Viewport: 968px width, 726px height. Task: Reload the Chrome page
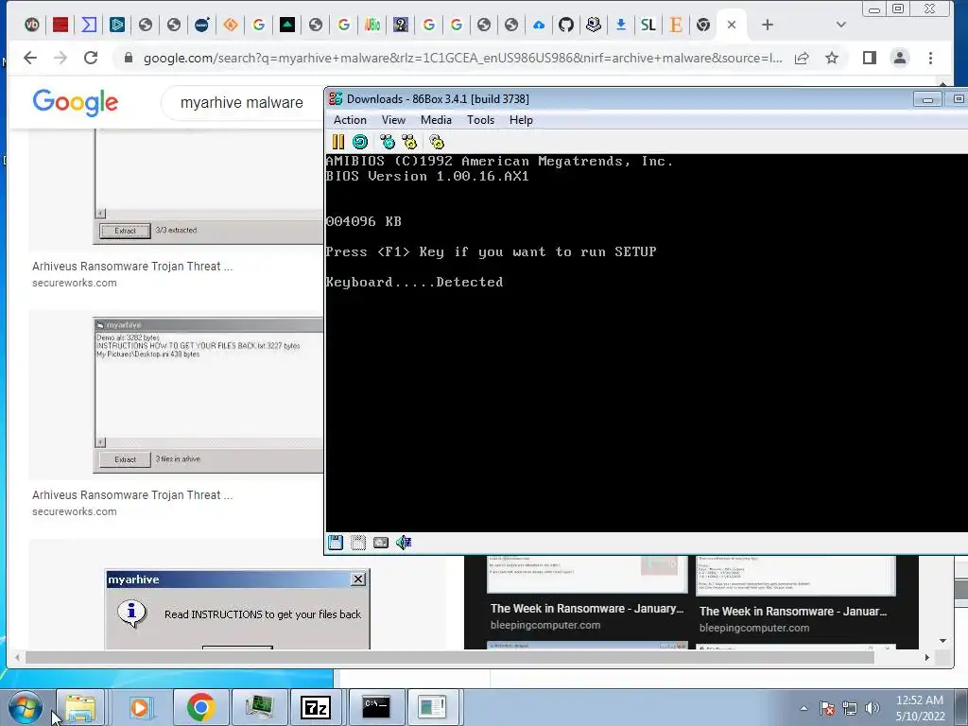click(x=91, y=58)
